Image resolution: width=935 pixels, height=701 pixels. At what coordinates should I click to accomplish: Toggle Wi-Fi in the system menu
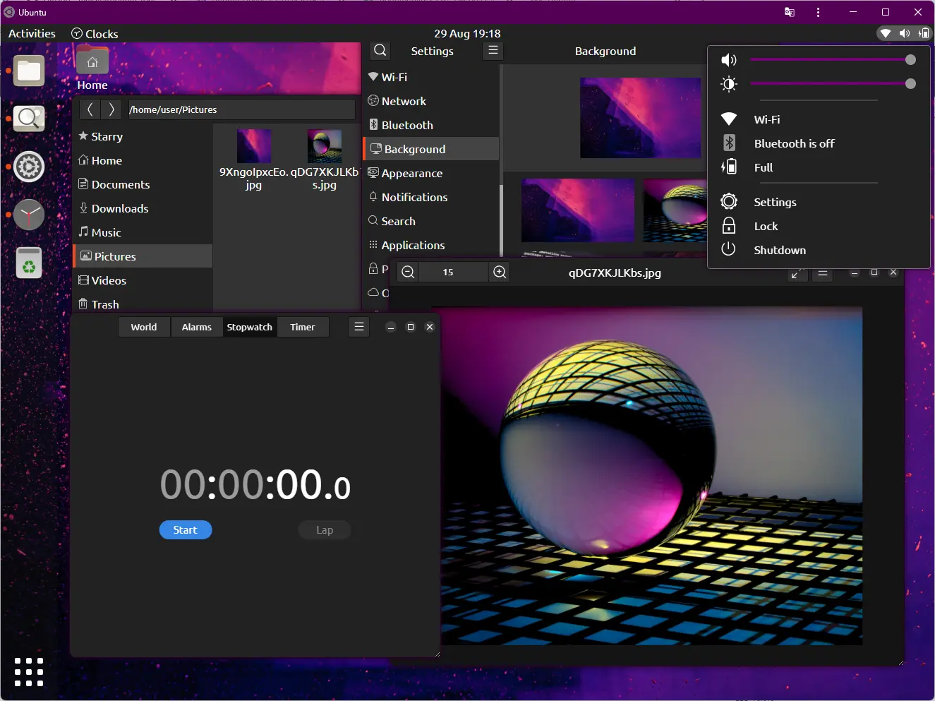[x=766, y=119]
